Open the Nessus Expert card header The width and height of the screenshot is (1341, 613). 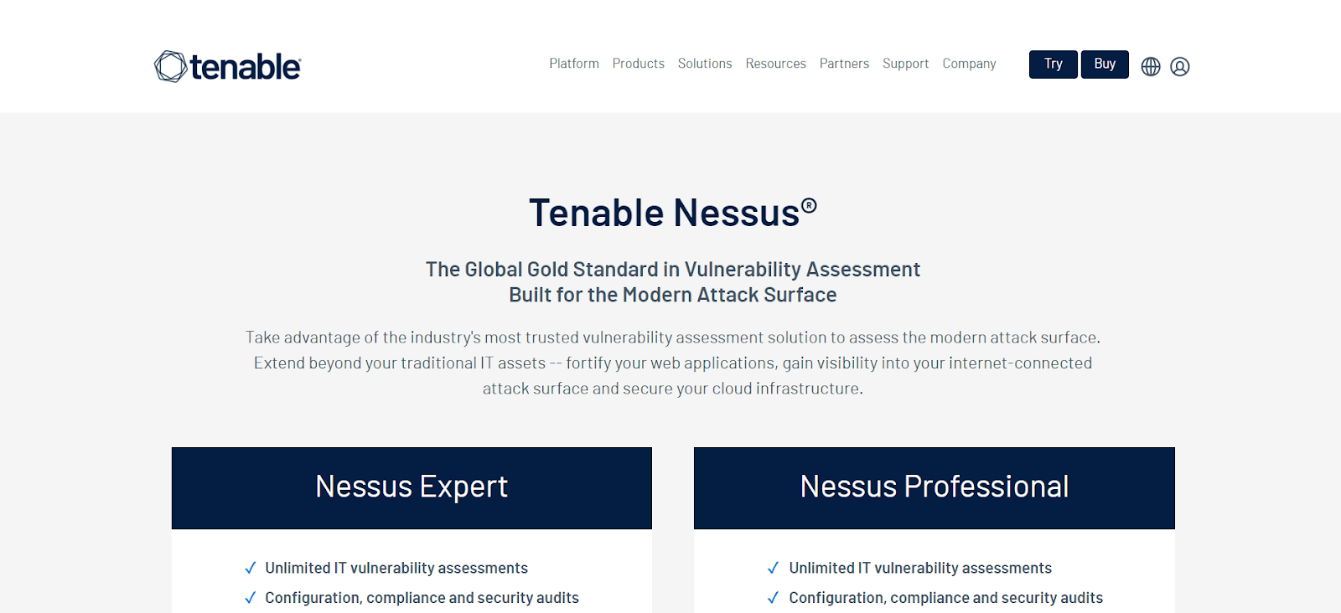[x=411, y=487]
